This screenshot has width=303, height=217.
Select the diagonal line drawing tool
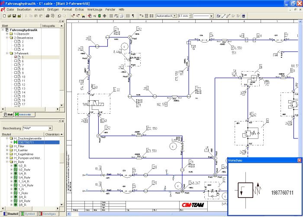pyautogui.click(x=223, y=16)
